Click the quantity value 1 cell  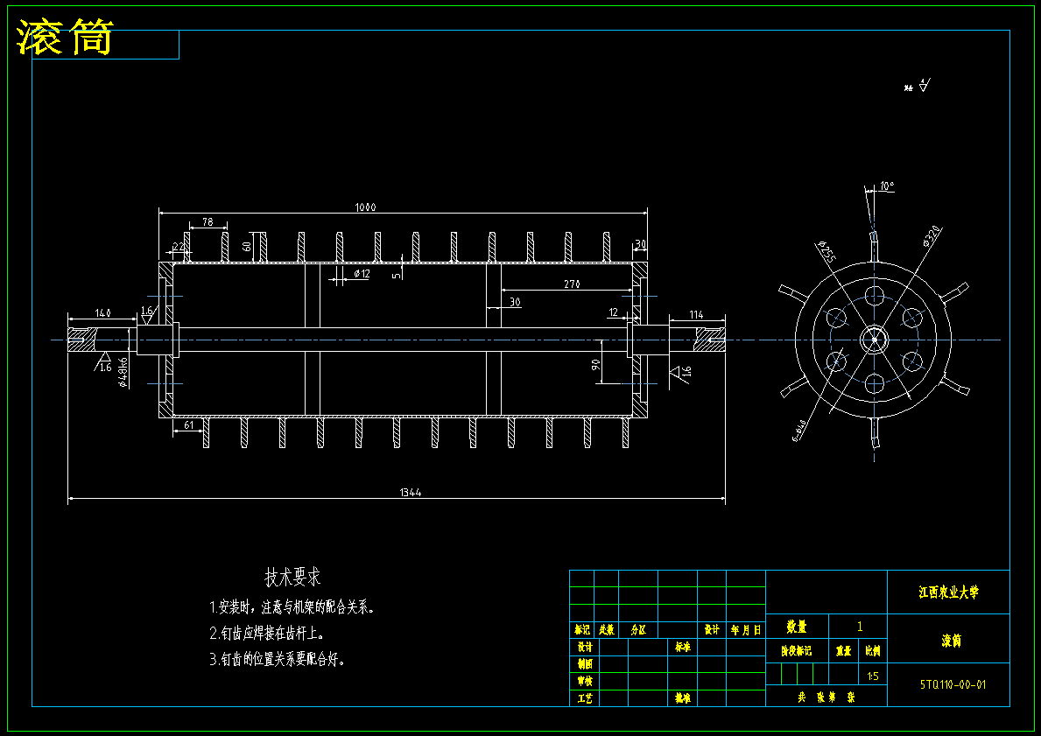point(860,627)
